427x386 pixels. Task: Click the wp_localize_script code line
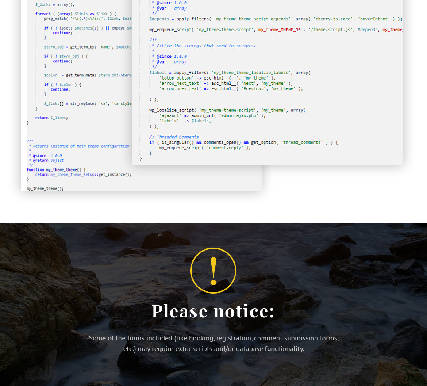[x=227, y=110]
